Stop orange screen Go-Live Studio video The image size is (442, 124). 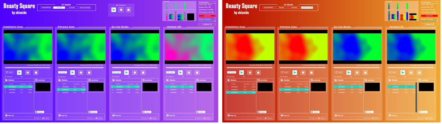pos(365,73)
